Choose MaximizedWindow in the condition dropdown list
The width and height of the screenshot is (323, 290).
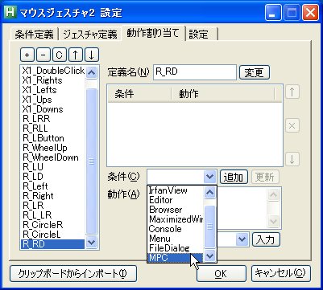point(176,219)
